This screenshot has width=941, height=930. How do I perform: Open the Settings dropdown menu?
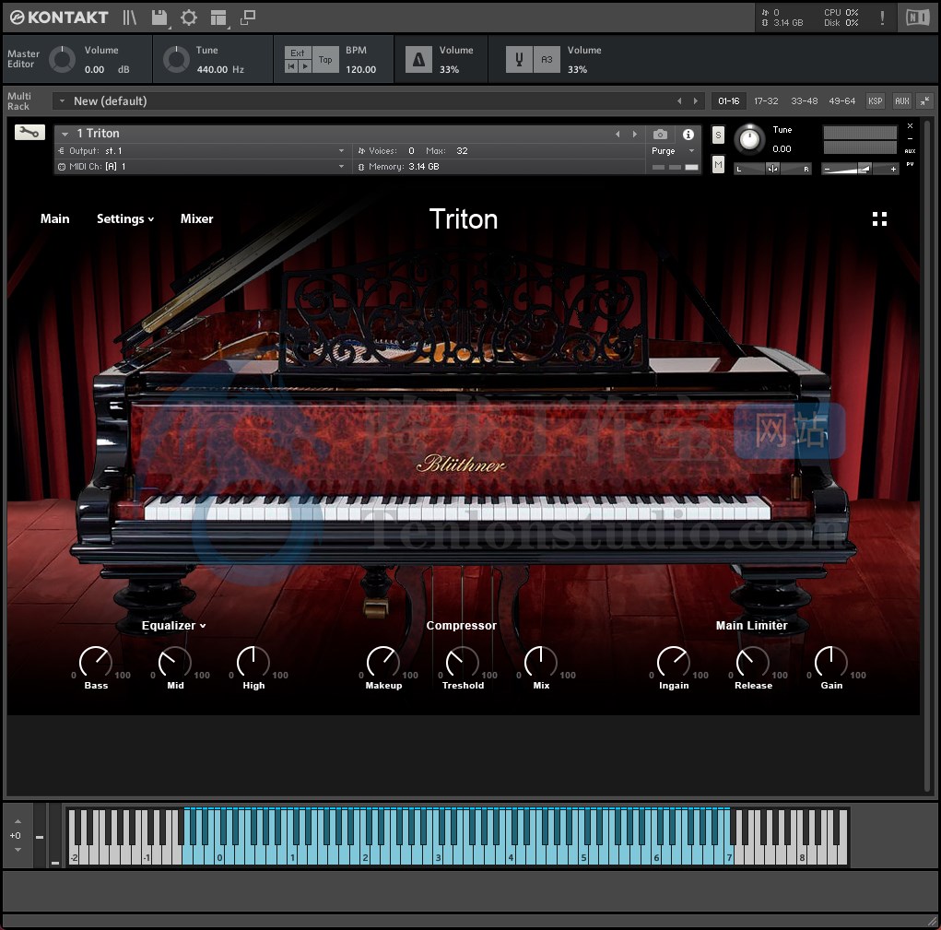point(125,218)
